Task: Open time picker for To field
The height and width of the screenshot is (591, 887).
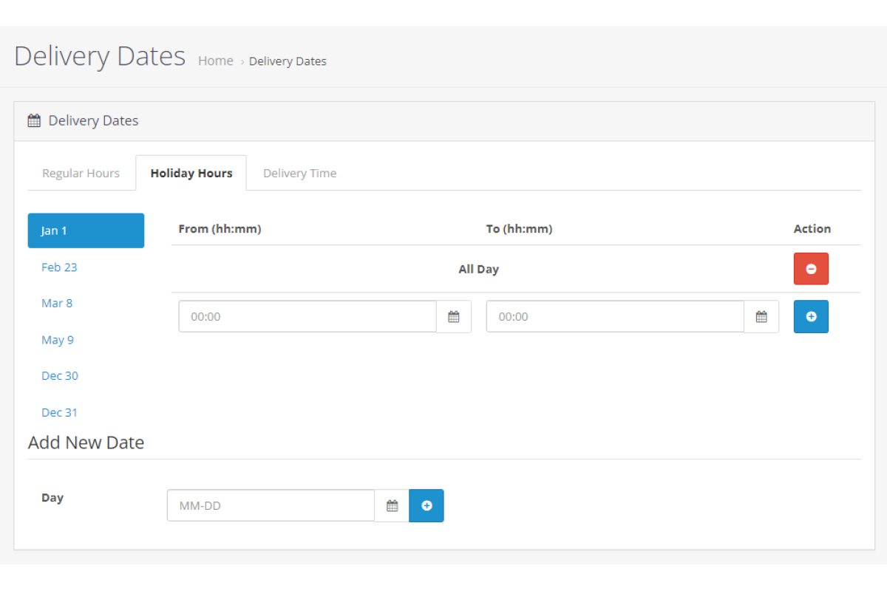Action: point(761,317)
